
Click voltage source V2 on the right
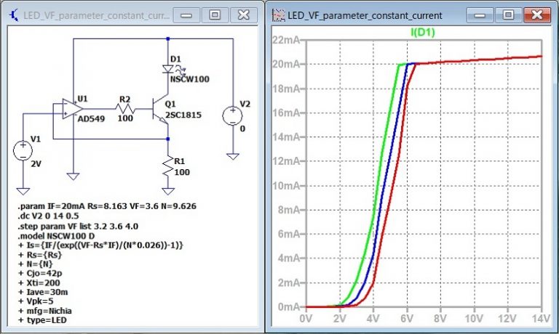pyautogui.click(x=232, y=116)
